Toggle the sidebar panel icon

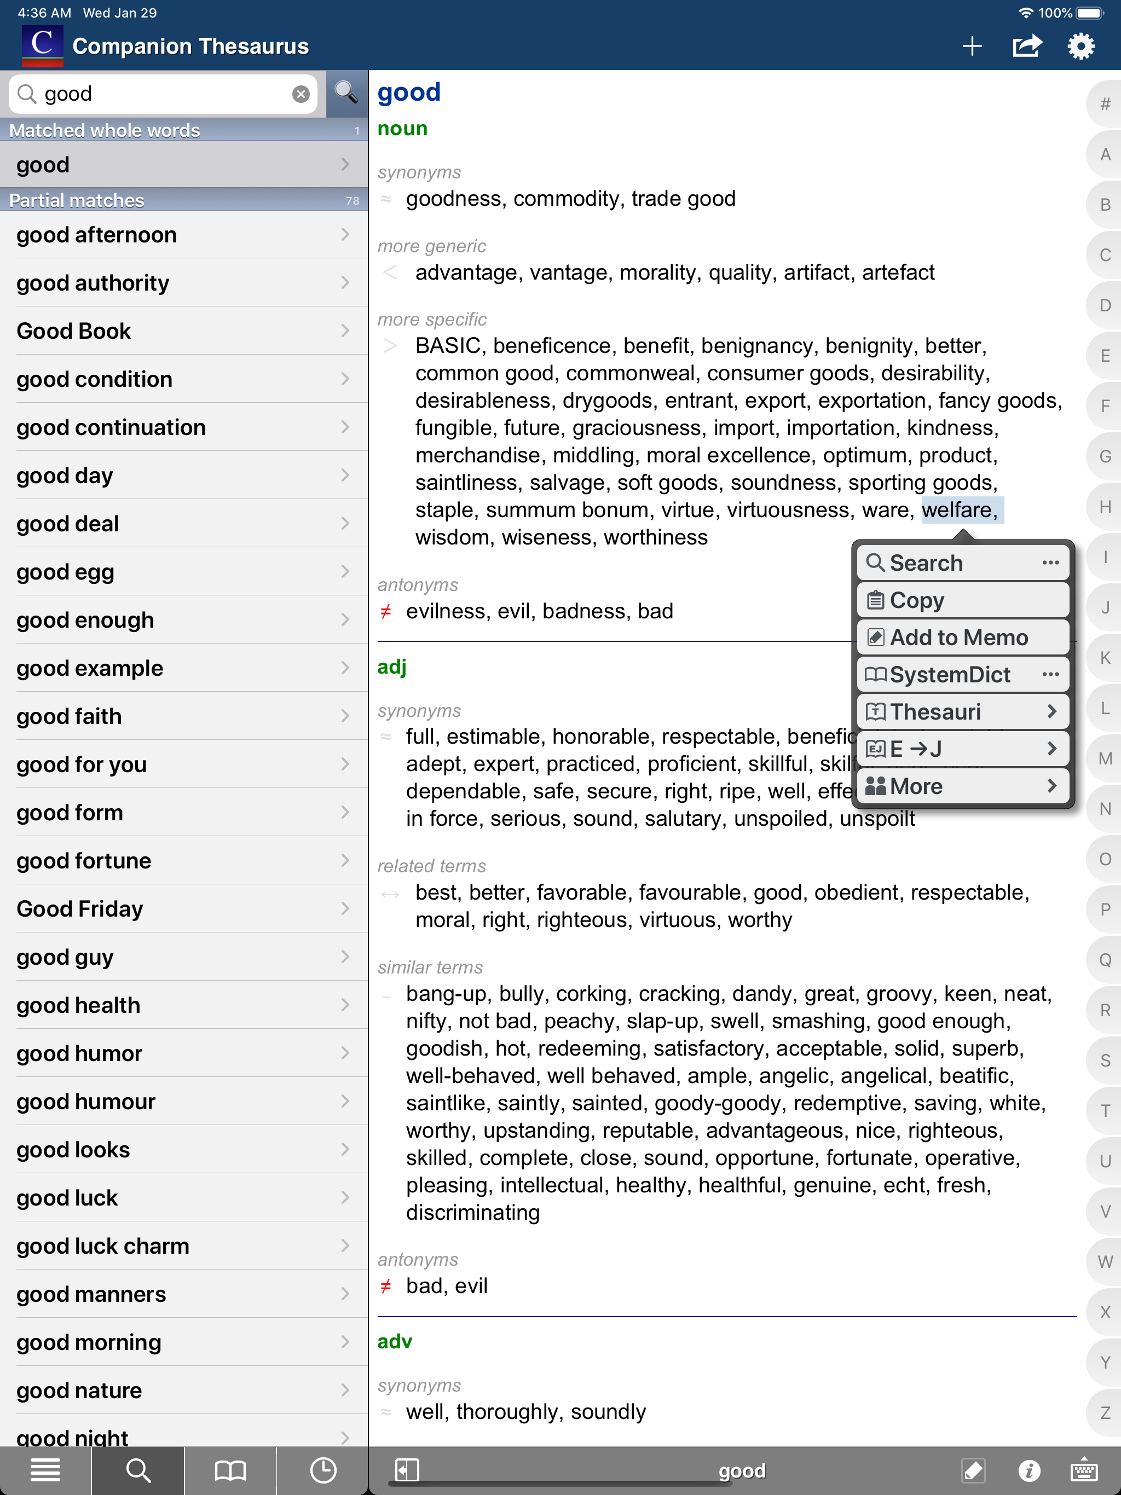click(407, 1470)
